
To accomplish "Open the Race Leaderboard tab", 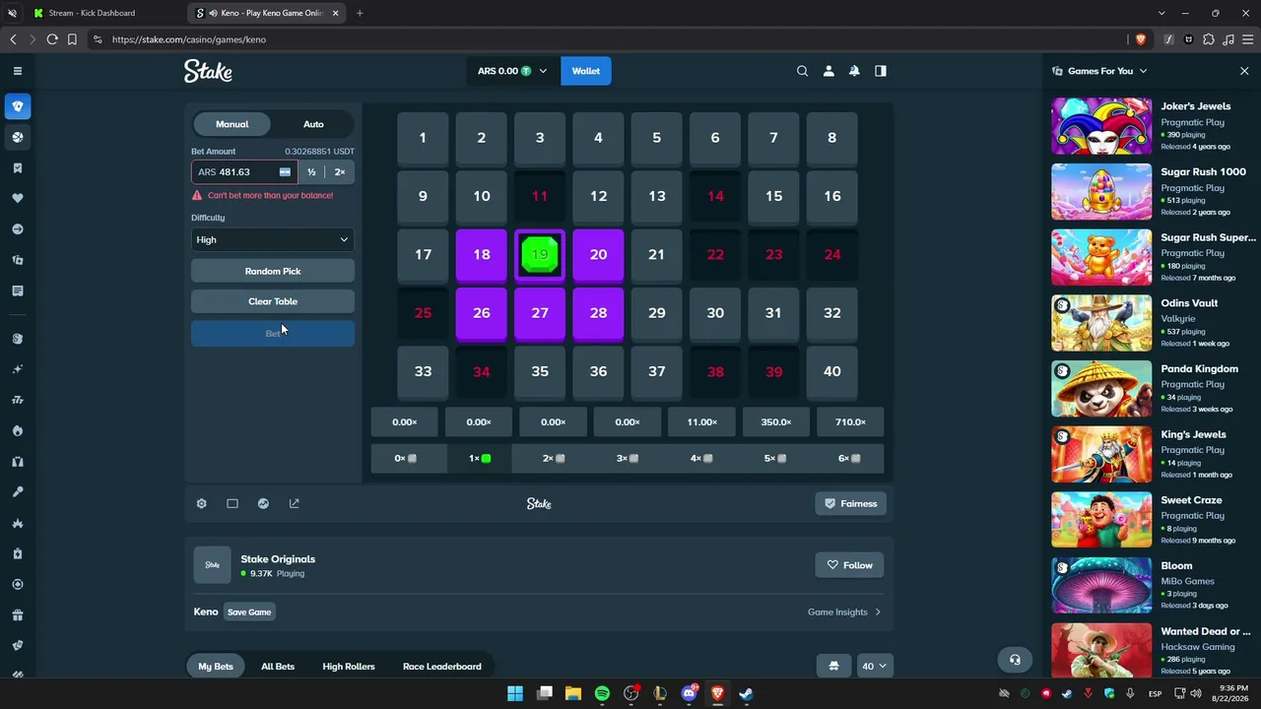I will 442,667.
